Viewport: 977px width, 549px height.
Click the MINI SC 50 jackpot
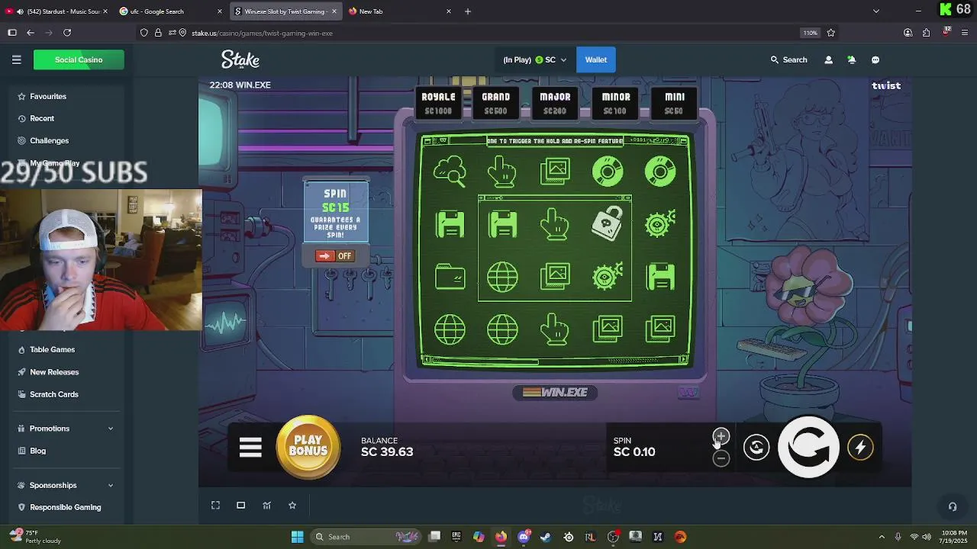point(674,103)
